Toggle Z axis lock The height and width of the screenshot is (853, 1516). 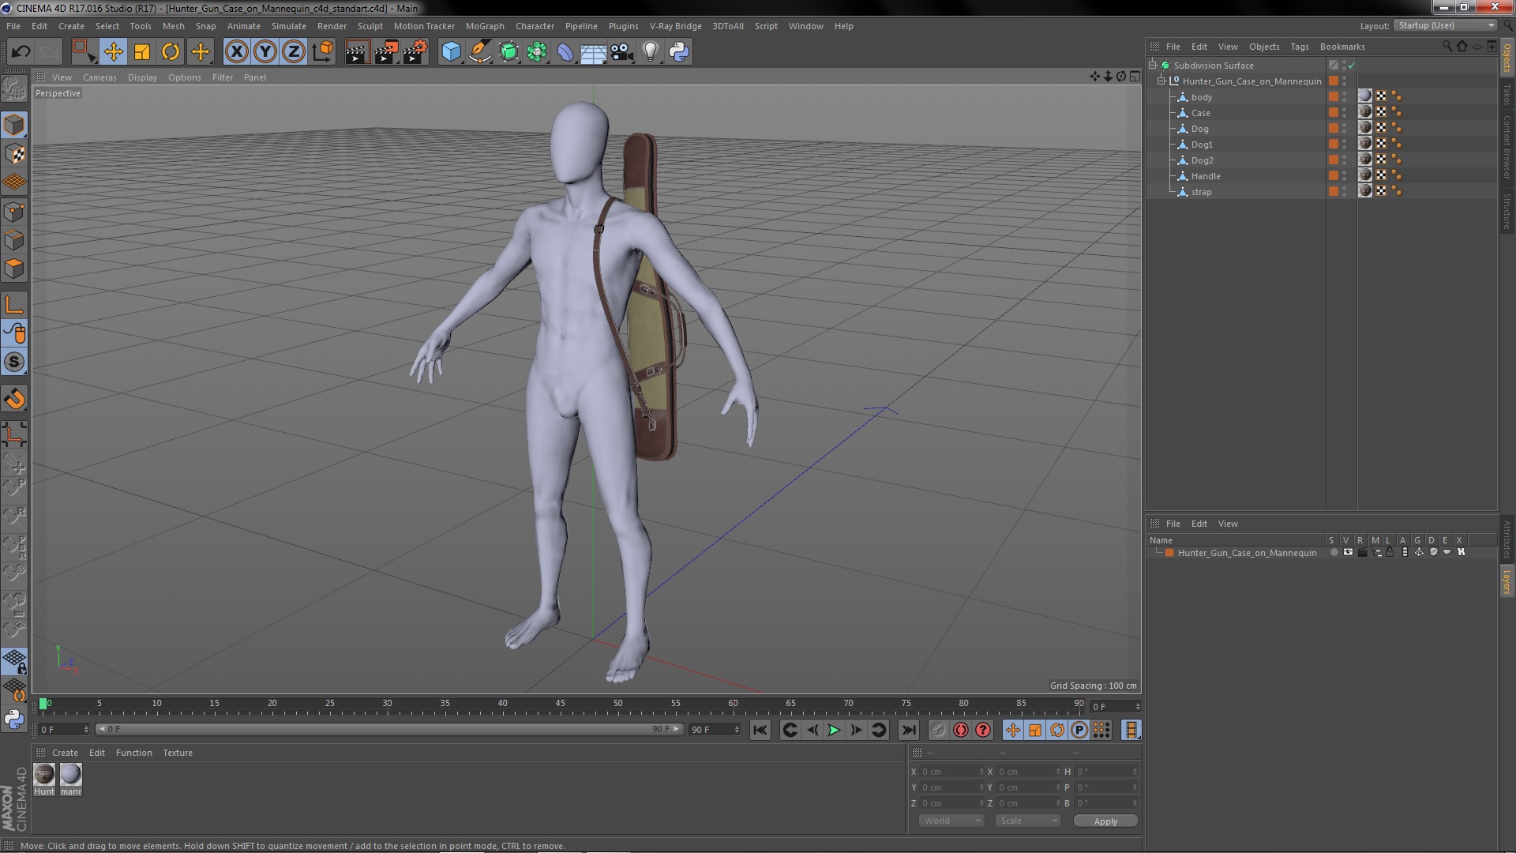[294, 52]
